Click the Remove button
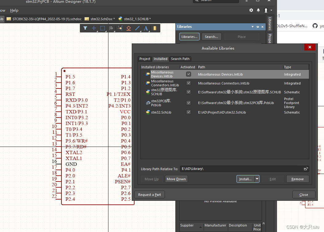 tap(298, 179)
